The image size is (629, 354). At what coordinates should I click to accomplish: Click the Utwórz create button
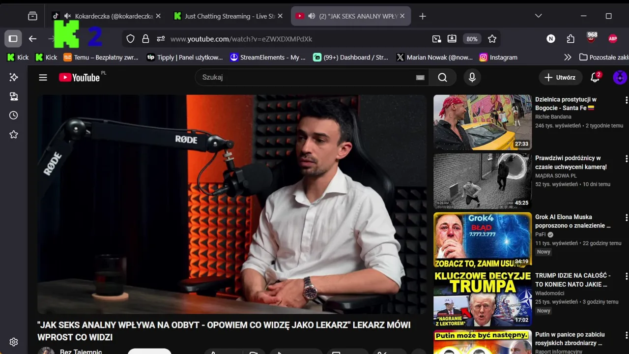[x=560, y=77]
